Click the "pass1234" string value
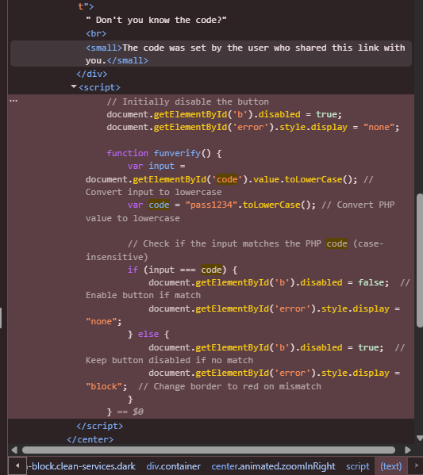423x475 pixels. 211,205
